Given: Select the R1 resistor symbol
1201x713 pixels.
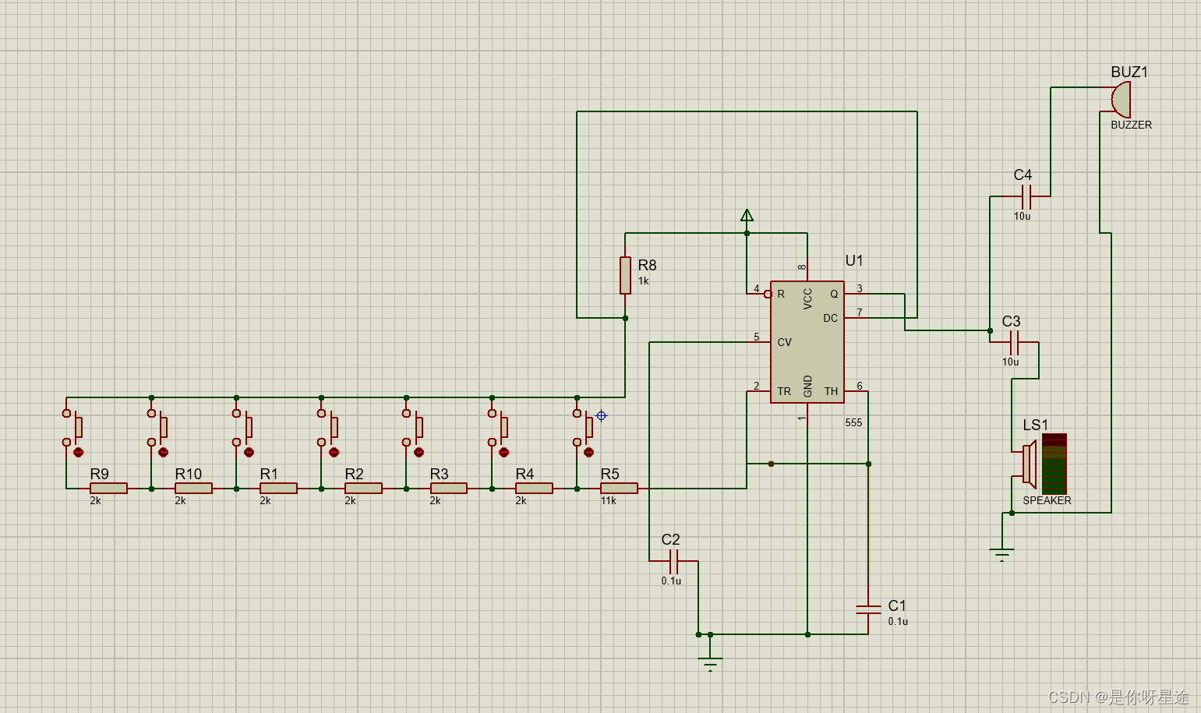Looking at the screenshot, I should tap(278, 489).
